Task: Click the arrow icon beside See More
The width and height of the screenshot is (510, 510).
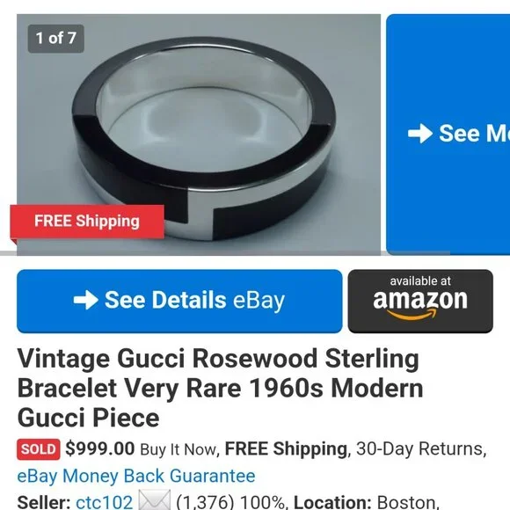Action: (x=420, y=134)
